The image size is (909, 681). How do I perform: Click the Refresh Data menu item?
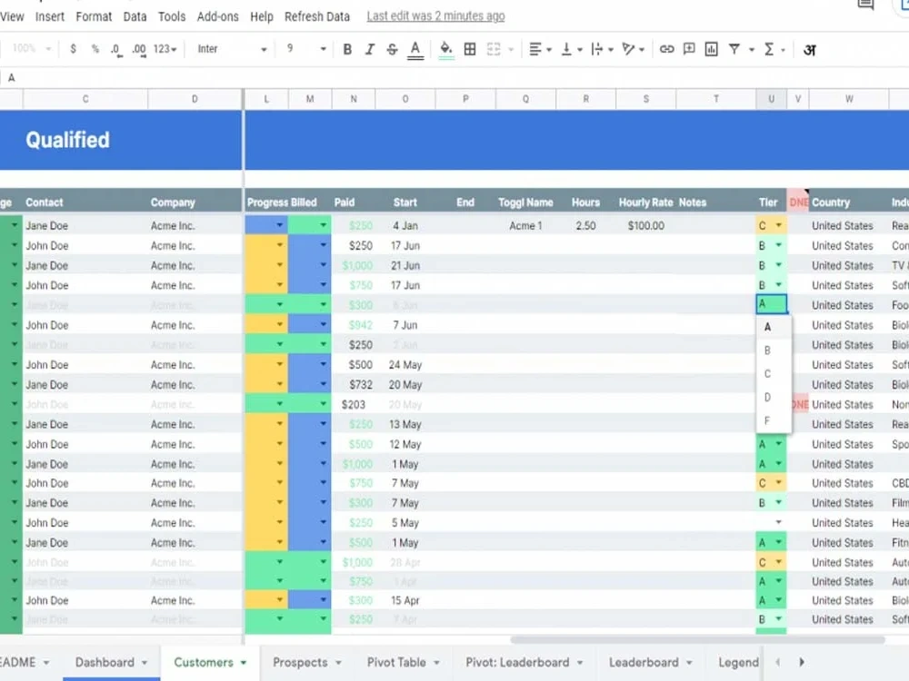pos(316,15)
